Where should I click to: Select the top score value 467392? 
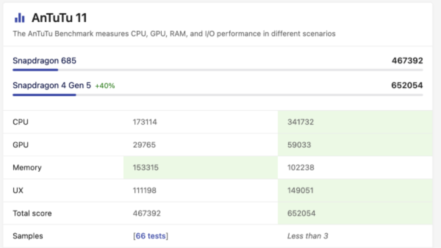tap(407, 61)
